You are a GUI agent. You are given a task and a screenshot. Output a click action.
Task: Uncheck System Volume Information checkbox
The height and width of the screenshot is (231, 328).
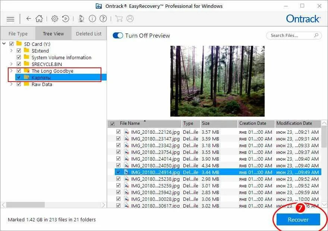point(19,57)
